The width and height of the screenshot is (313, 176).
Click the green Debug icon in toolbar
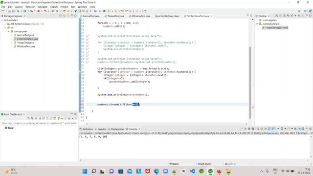click(x=18, y=11)
